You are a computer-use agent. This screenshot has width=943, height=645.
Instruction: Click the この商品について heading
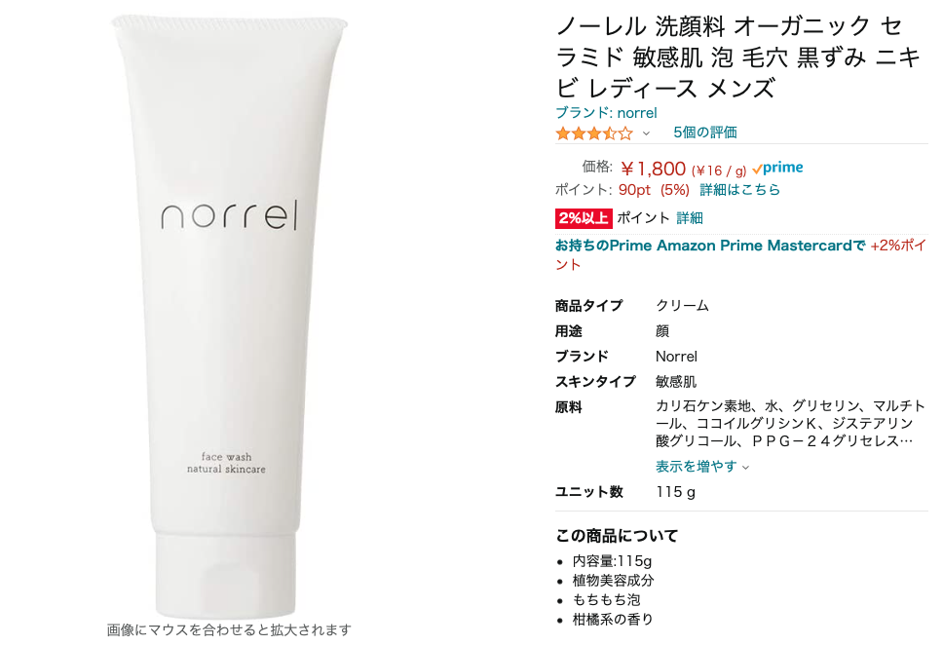point(617,536)
